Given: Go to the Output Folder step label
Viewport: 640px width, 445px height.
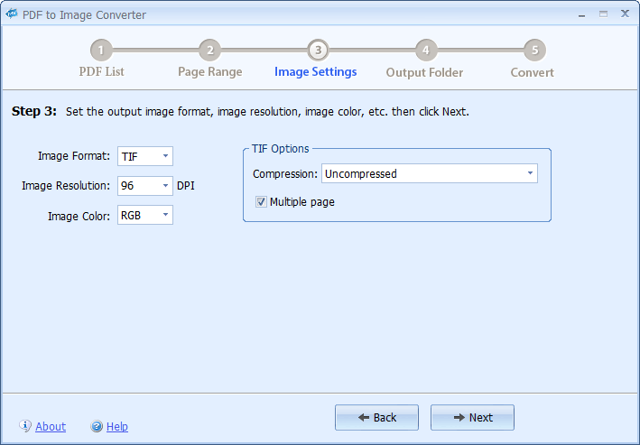Looking at the screenshot, I should pyautogui.click(x=424, y=72).
